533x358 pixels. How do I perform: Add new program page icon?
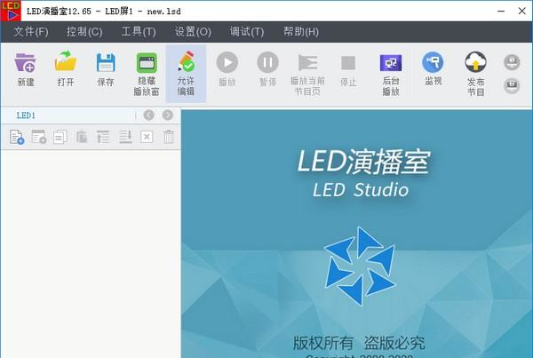(x=17, y=137)
